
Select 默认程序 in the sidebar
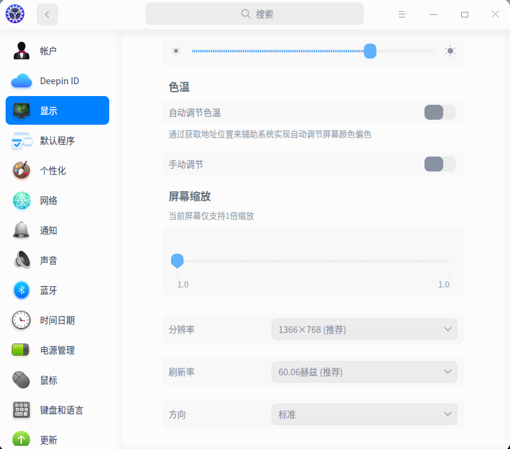click(57, 140)
